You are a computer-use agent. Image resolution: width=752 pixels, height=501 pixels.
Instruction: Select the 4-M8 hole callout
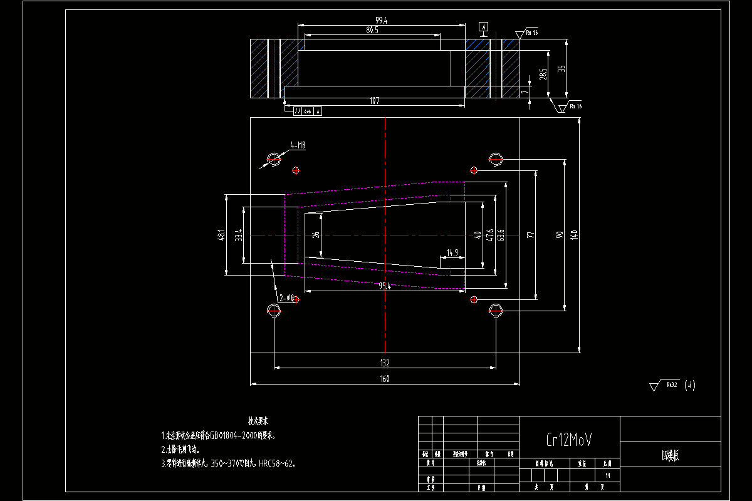(297, 145)
